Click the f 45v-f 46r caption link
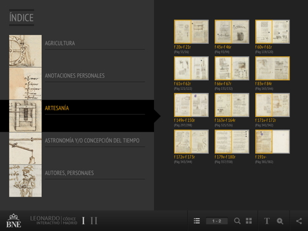Image resolution: width=308 pixels, height=231 pixels. pos(223,47)
